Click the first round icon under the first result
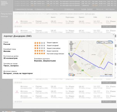Viewport: 117px width, 112px height. (x=15, y=26)
